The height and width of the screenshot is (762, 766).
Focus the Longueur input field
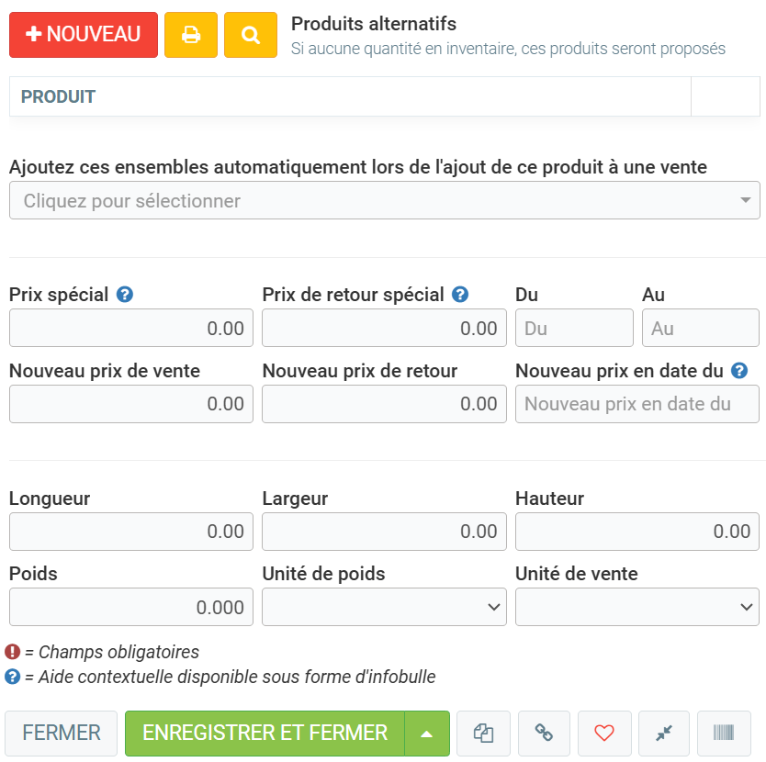pyautogui.click(x=131, y=532)
